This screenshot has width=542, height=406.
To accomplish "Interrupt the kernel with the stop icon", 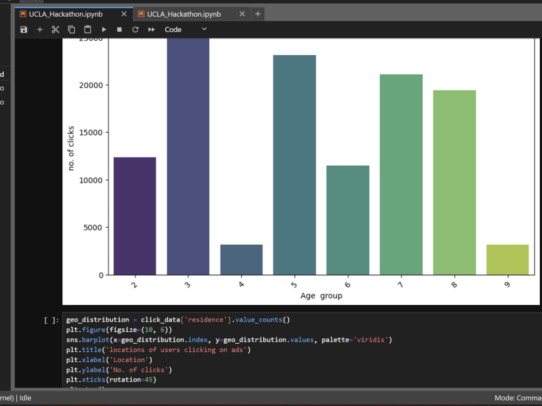I will click(119, 30).
